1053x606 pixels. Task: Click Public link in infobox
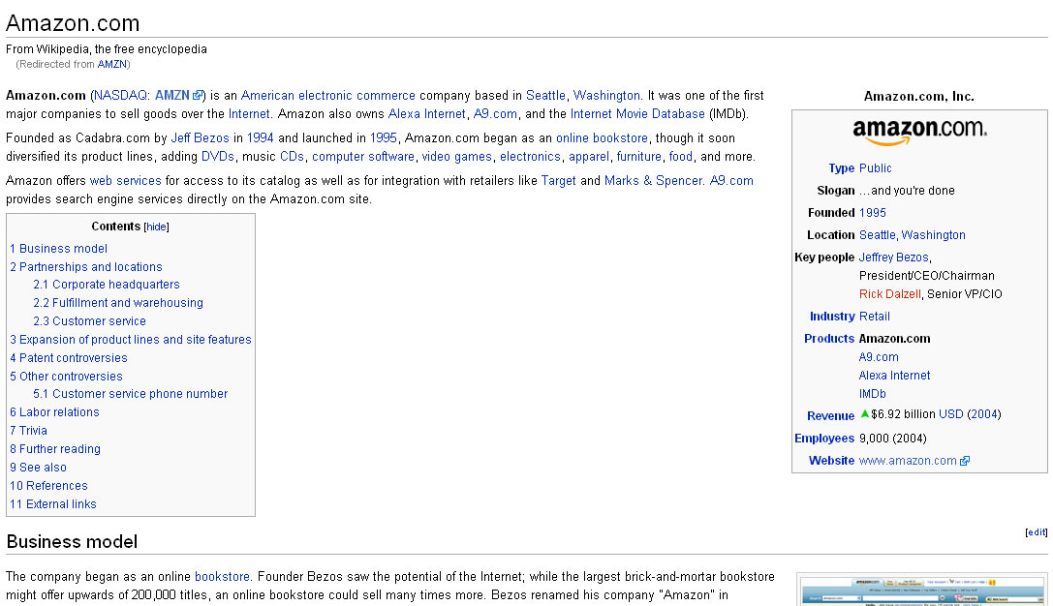pos(875,168)
